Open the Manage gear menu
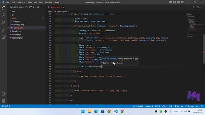 (x=4, y=101)
